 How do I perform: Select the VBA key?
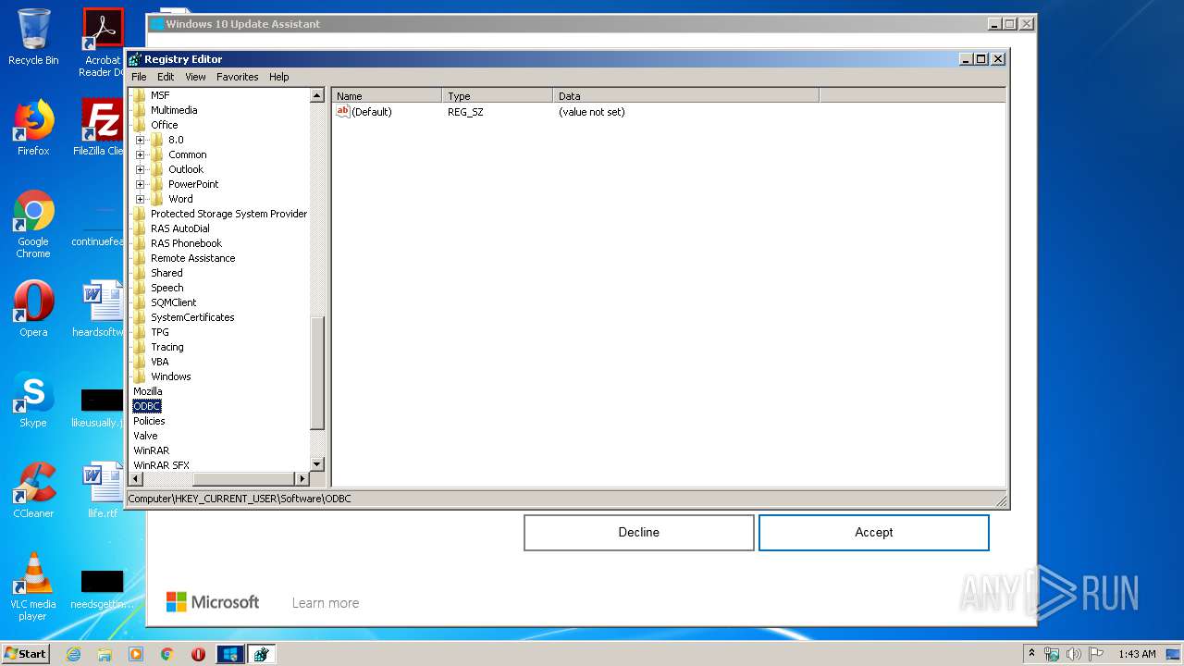[x=160, y=362]
